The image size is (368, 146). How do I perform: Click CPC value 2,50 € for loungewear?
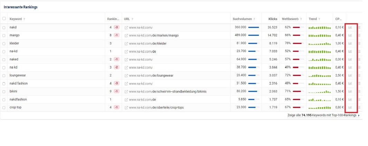[339, 75]
